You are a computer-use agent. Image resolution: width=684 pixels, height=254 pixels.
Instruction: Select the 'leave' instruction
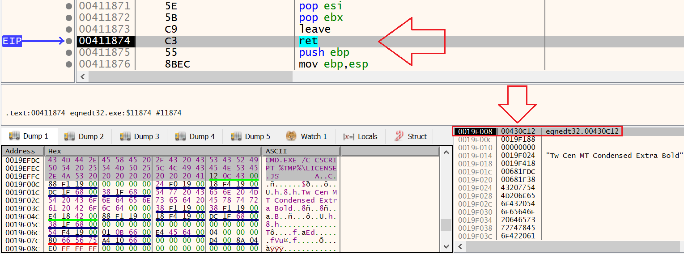[315, 30]
